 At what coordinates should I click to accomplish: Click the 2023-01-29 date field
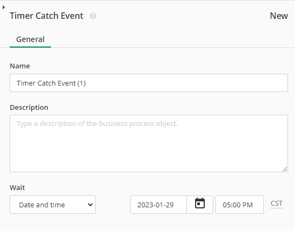[x=159, y=205]
